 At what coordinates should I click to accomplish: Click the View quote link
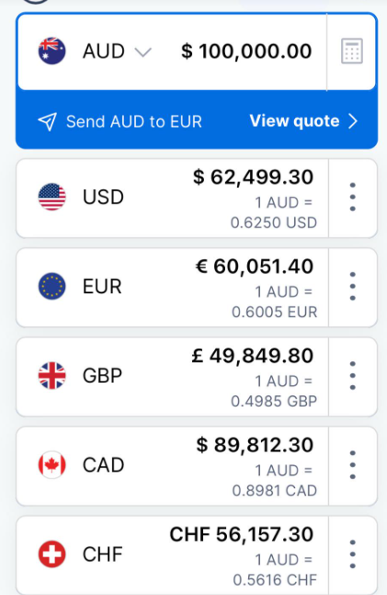[294, 121]
